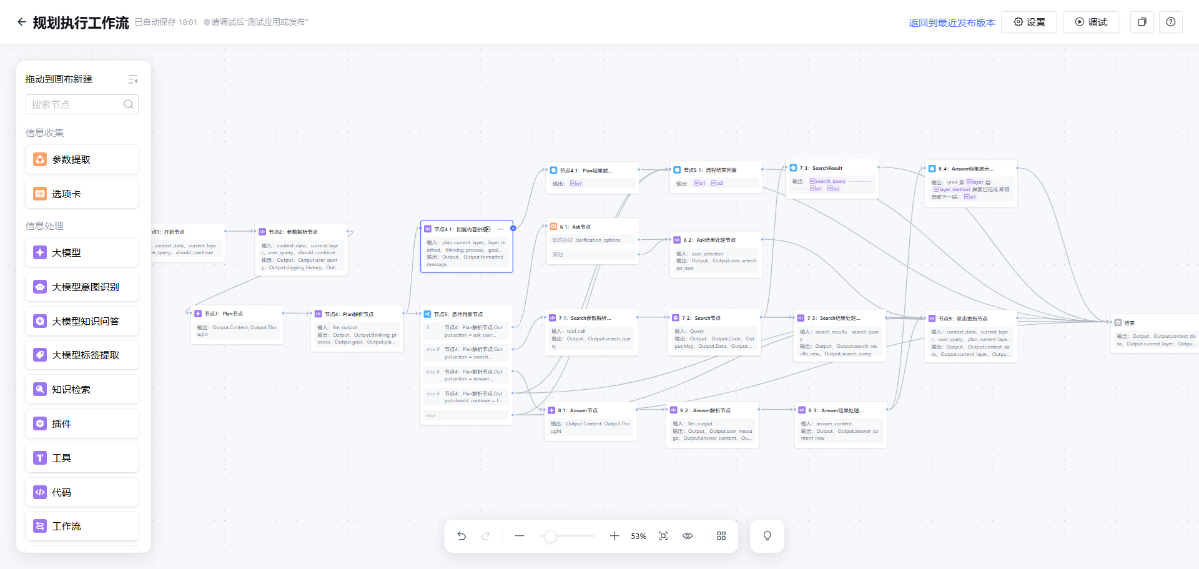The height and width of the screenshot is (569, 1199).
Task: Click the help question mark icon
Action: (x=1171, y=22)
